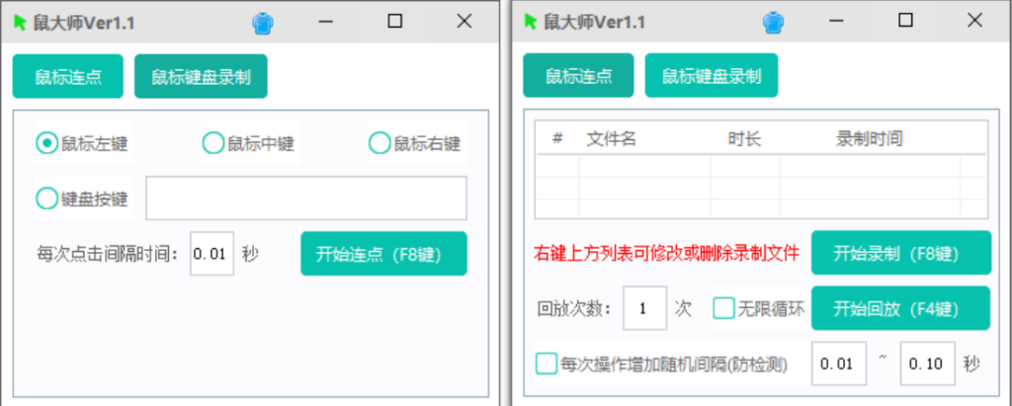Image resolution: width=1012 pixels, height=406 pixels.
Task: Click the 文件名 column header in recordings list
Action: pyautogui.click(x=611, y=138)
